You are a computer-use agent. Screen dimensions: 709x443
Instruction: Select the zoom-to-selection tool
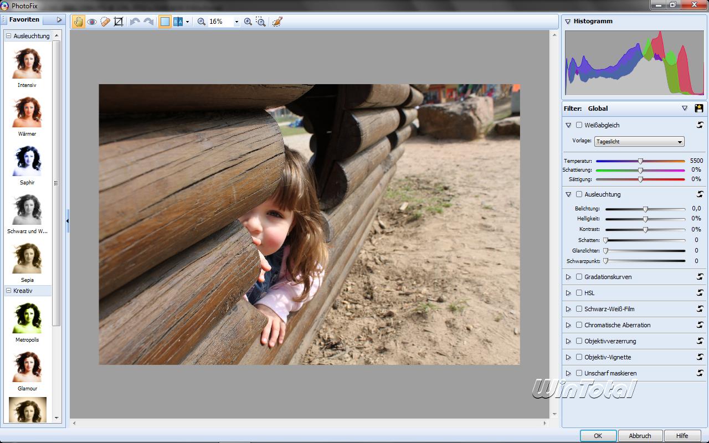click(261, 22)
